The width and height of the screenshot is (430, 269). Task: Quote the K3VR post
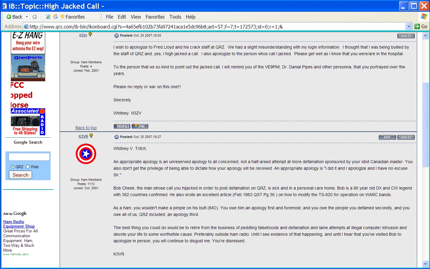(x=406, y=137)
